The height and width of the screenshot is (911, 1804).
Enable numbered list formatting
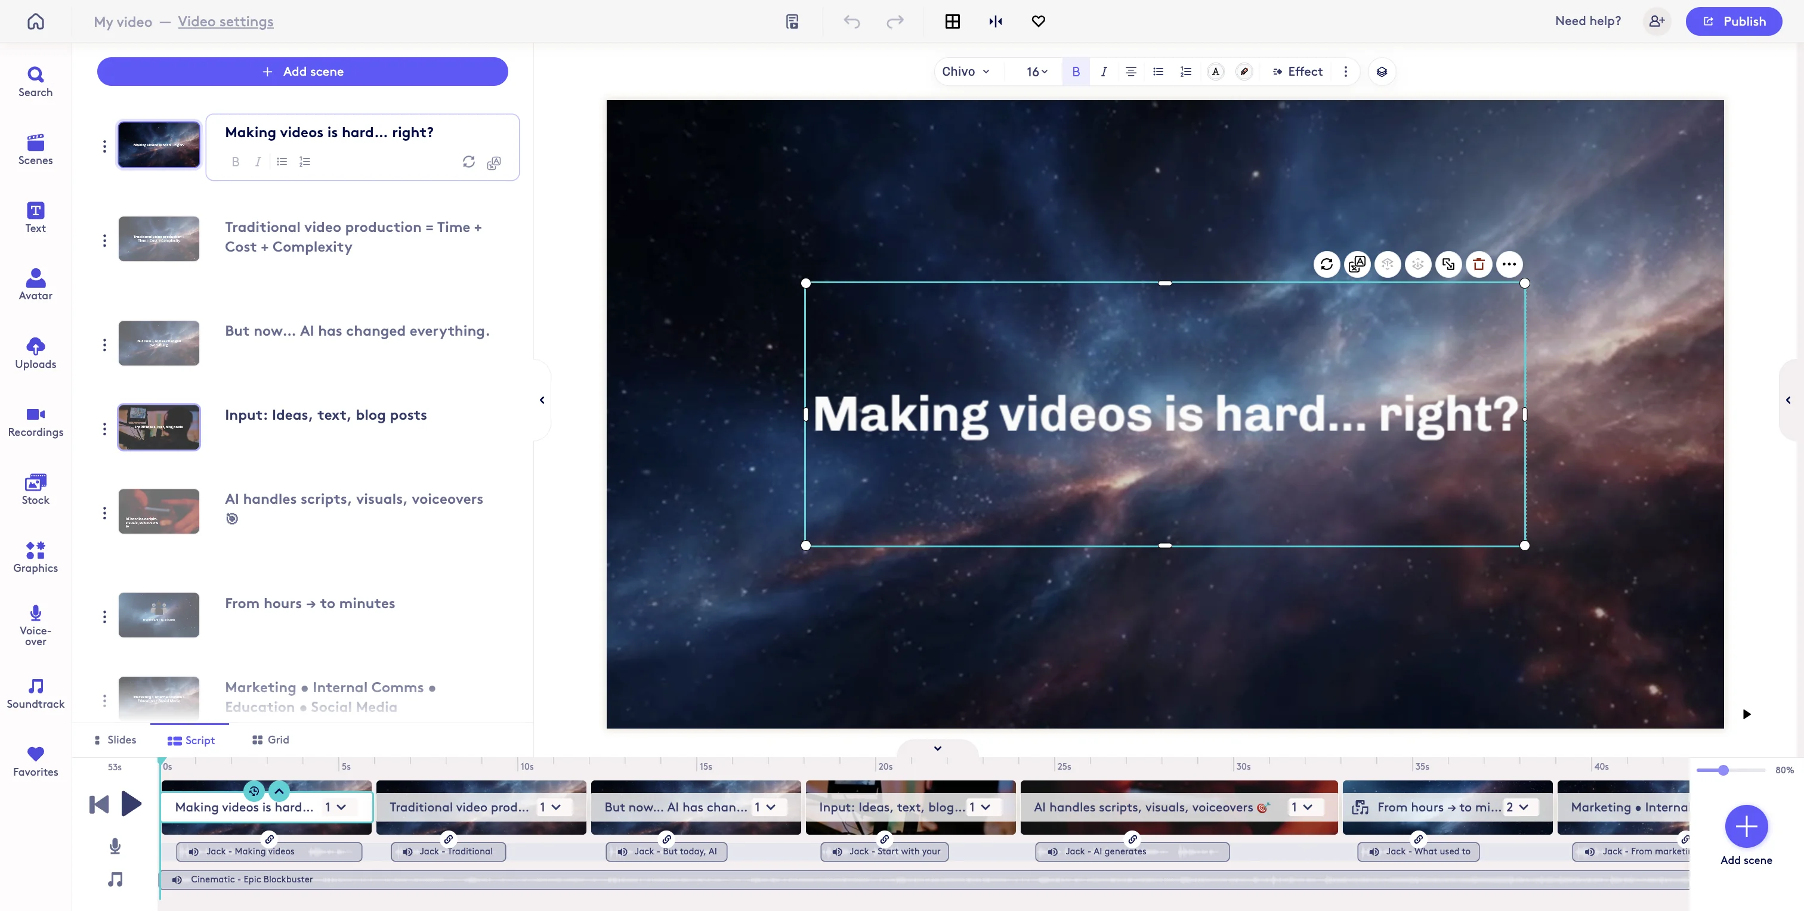click(x=1185, y=72)
